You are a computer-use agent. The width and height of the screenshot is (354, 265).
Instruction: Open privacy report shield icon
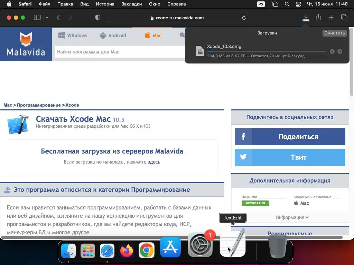click(98, 18)
